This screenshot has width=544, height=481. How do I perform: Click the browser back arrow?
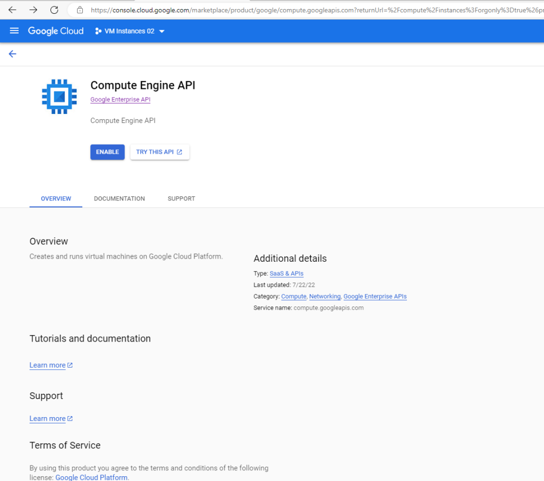coord(12,10)
